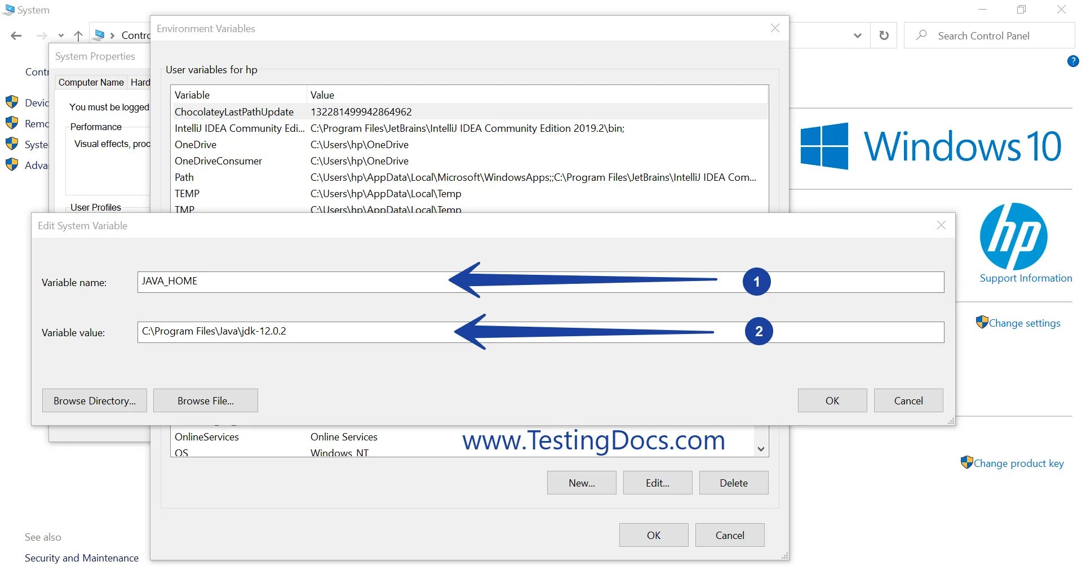Image resolution: width=1082 pixels, height=566 pixels.
Task: Click the shield icon beside Change product key
Action: pos(967,462)
